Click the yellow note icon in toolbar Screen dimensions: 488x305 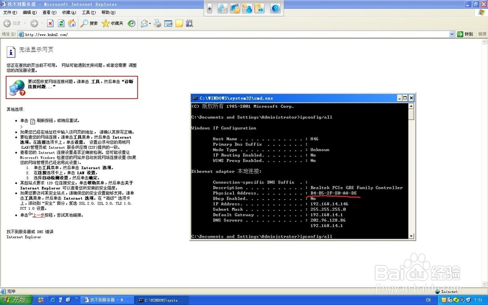(x=179, y=23)
